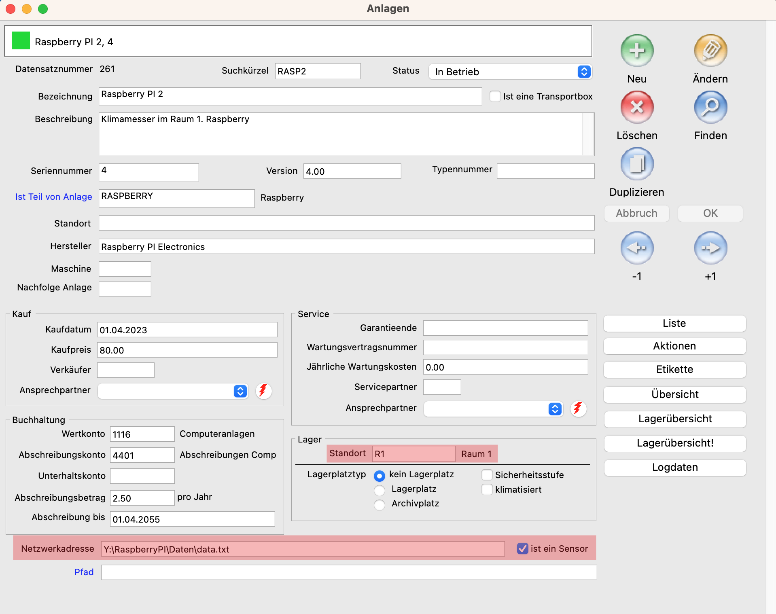Enable the Ist eine Transportbox checkbox

pos(495,96)
